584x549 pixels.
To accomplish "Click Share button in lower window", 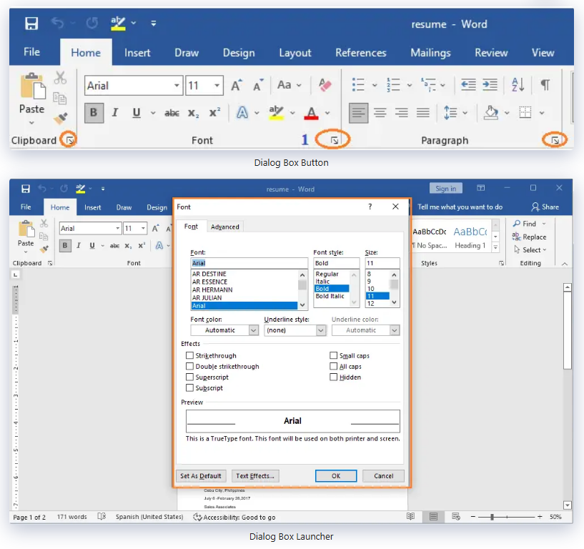I will (545, 207).
